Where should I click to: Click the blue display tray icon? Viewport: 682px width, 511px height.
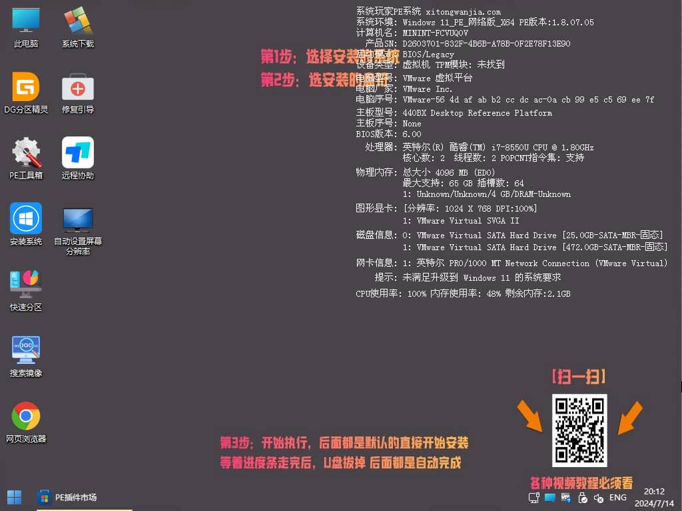click(549, 498)
